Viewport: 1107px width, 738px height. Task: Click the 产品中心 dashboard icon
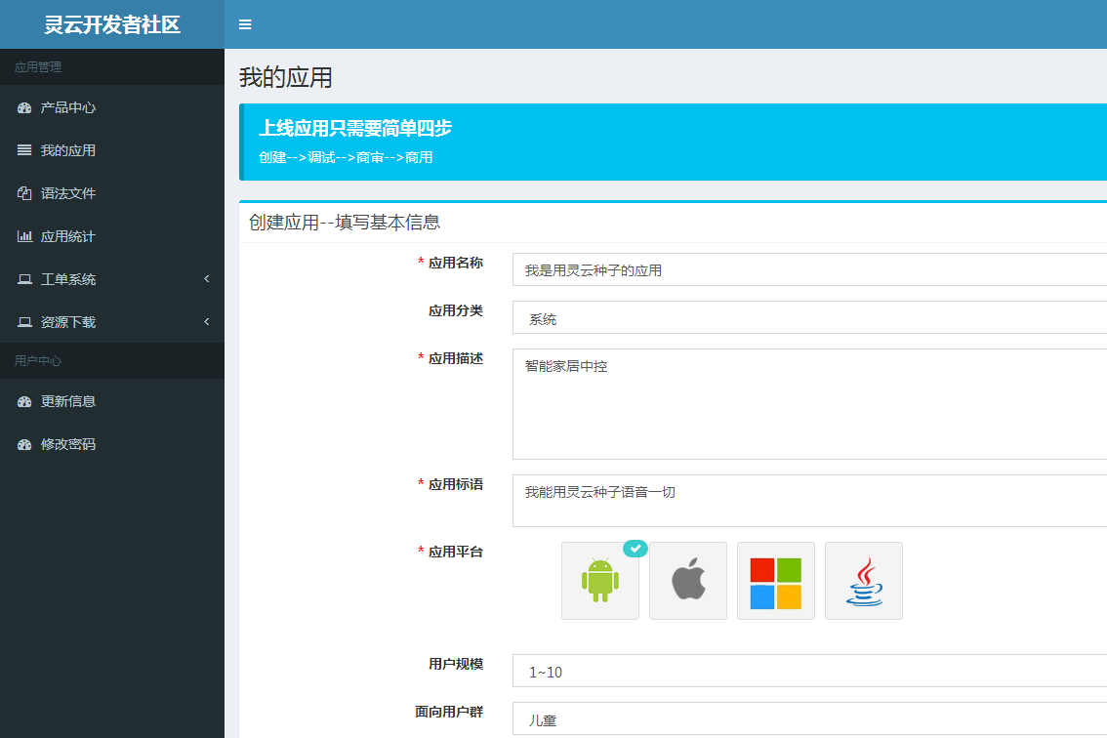click(x=24, y=107)
